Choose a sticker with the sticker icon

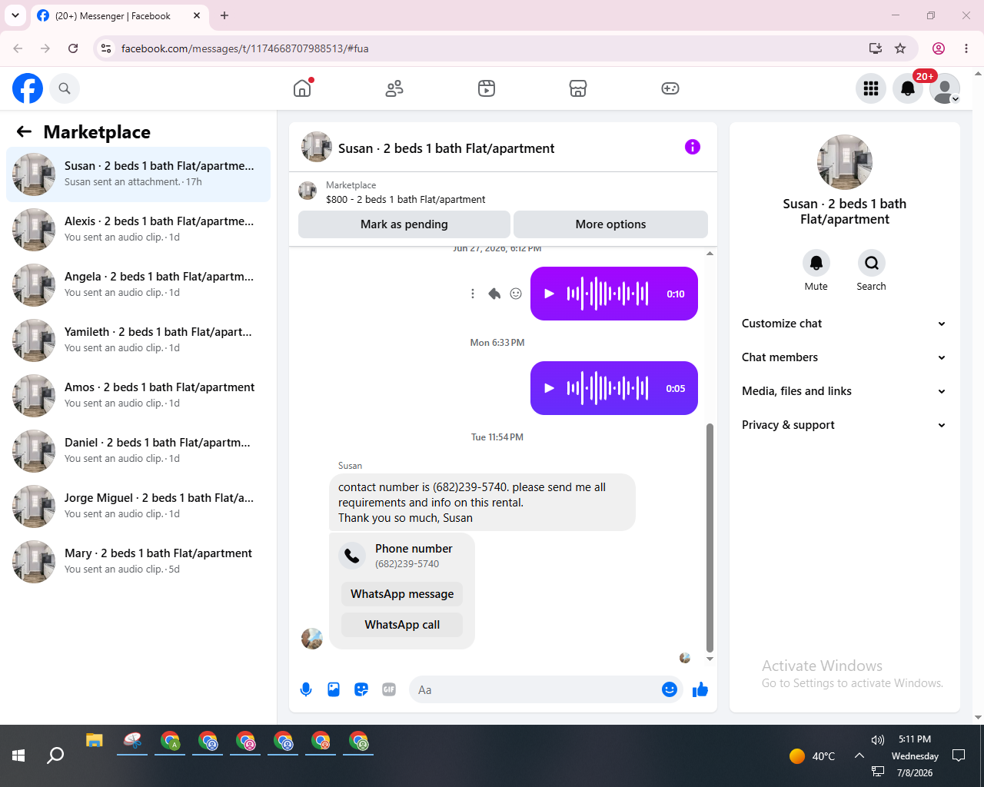tap(361, 689)
